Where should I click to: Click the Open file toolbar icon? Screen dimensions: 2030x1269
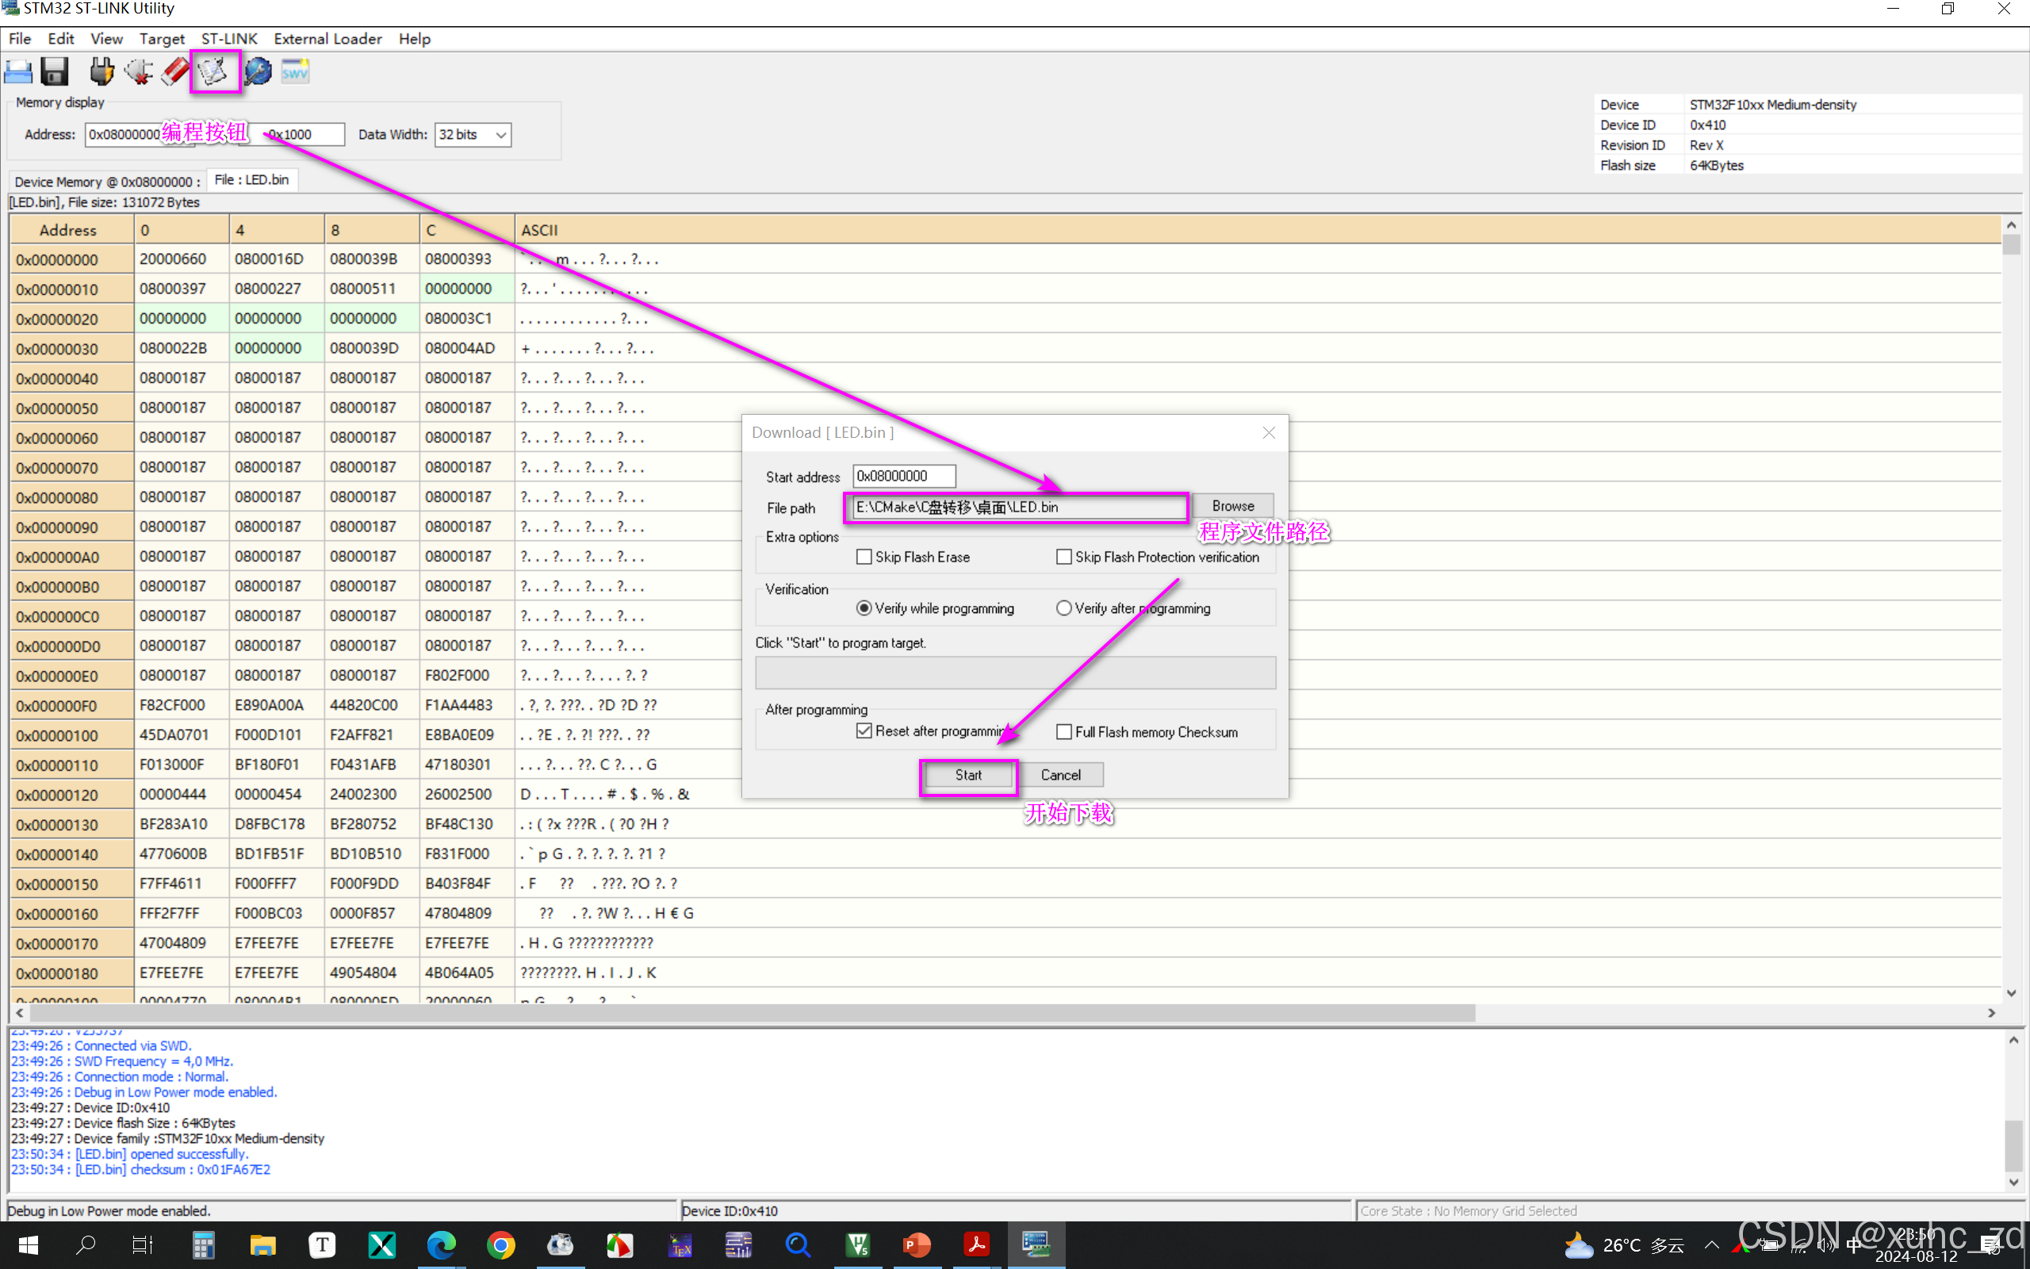18,72
